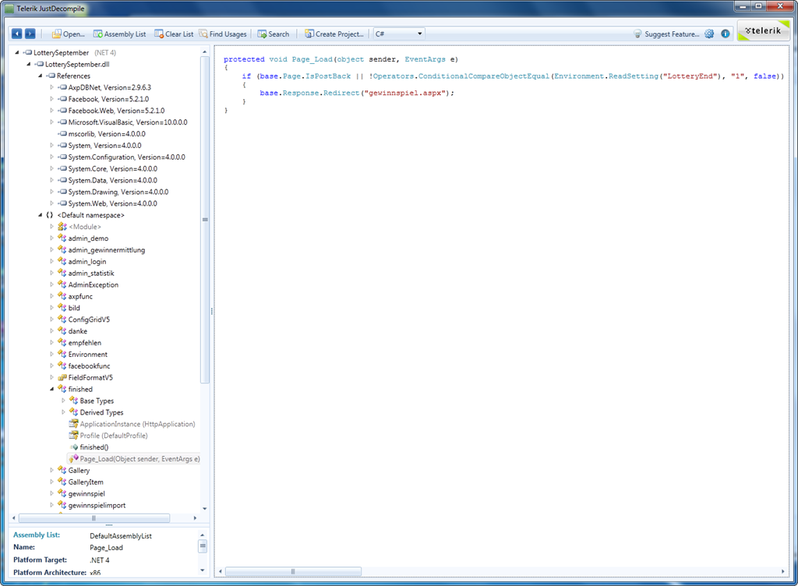Viewport: 798px width, 586px height.
Task: Collapse the finished class node
Action: coord(52,390)
